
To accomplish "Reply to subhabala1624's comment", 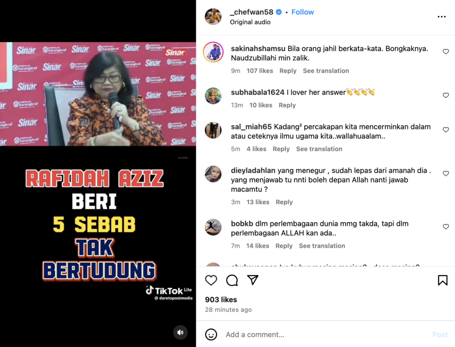I will pos(287,105).
